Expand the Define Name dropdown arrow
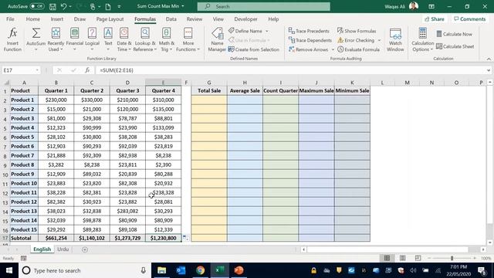Screen dimensions: 494x278 point(267,31)
